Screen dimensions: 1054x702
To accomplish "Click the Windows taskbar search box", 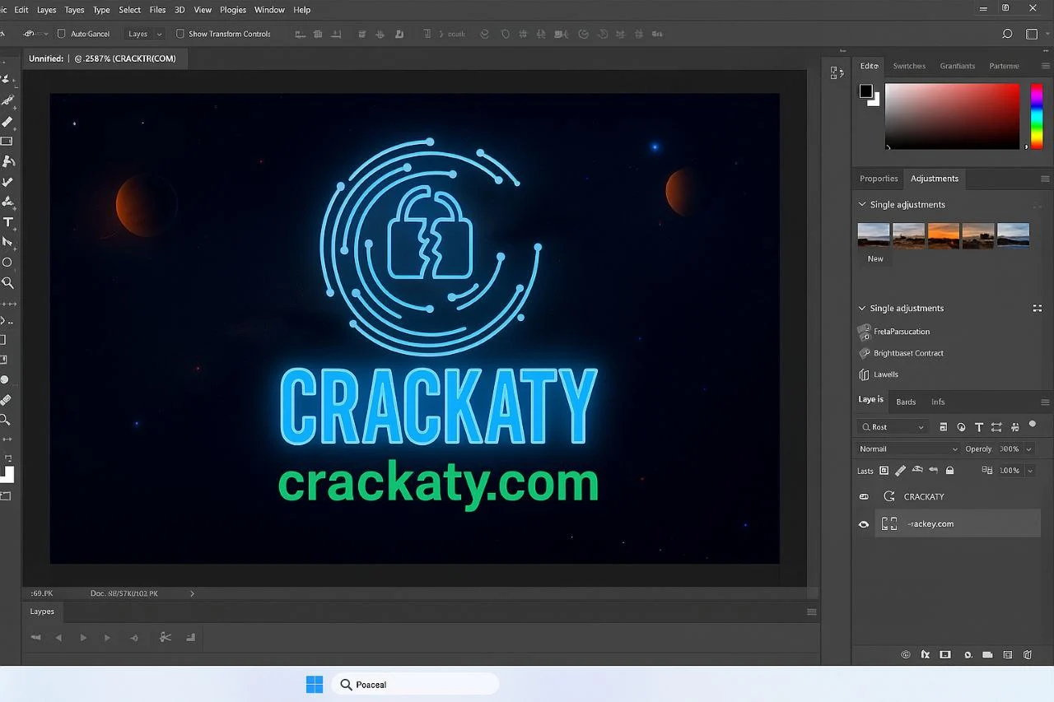I will tap(416, 684).
